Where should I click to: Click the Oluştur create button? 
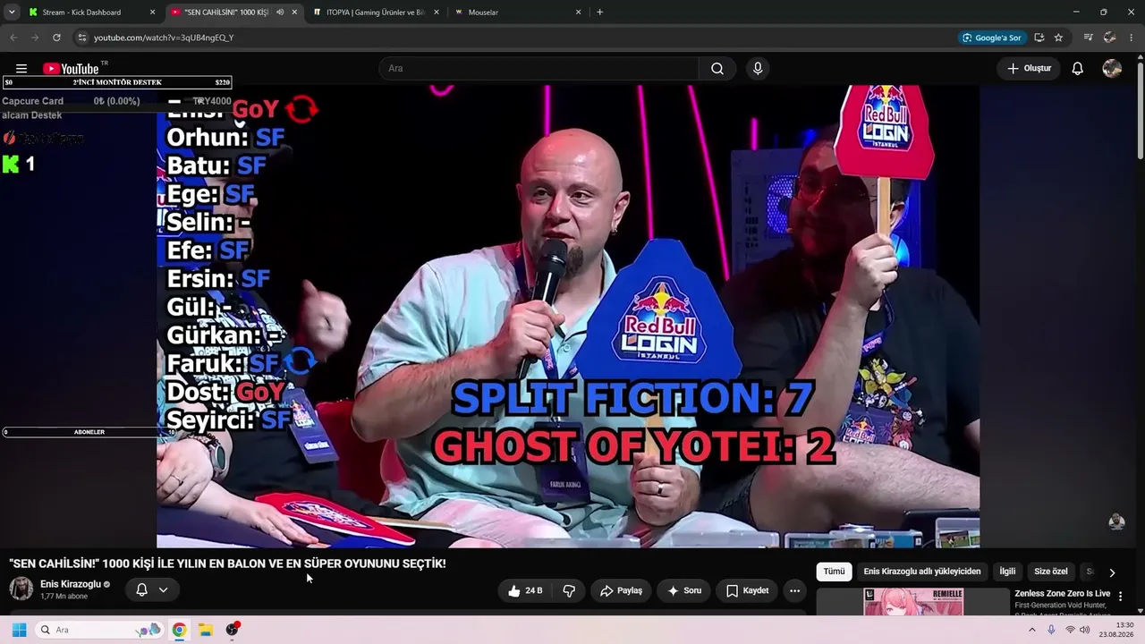pyautogui.click(x=1029, y=69)
